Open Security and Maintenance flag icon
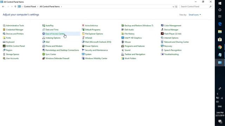The image size is (225, 126). (83, 50)
